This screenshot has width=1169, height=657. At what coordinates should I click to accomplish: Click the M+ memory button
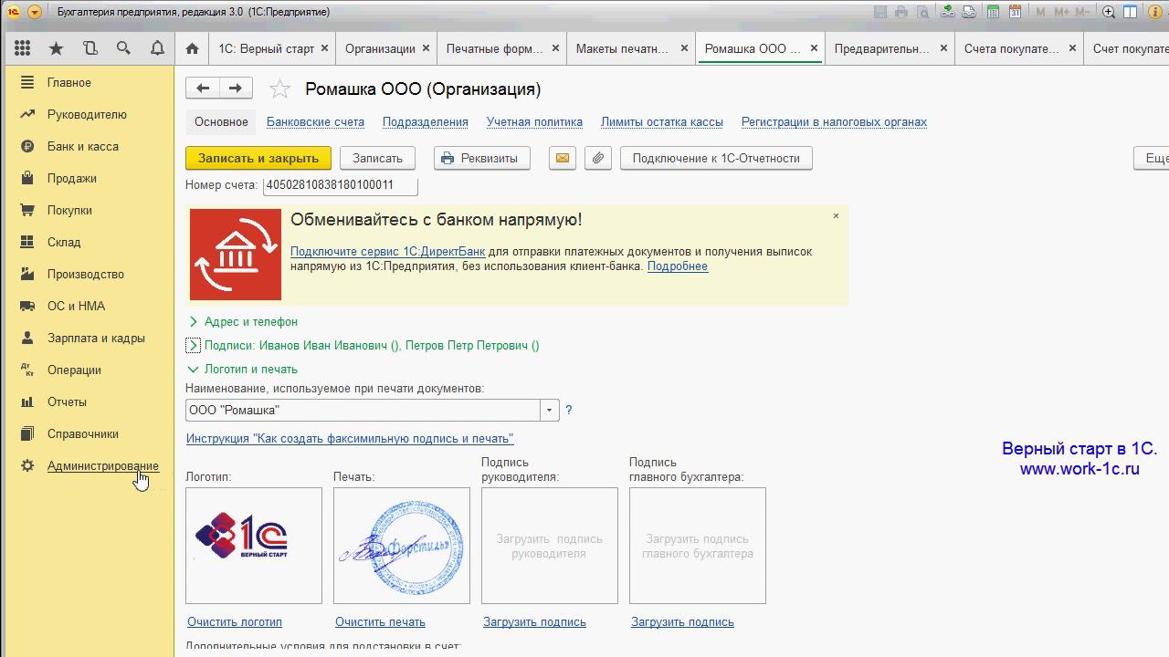1061,12
